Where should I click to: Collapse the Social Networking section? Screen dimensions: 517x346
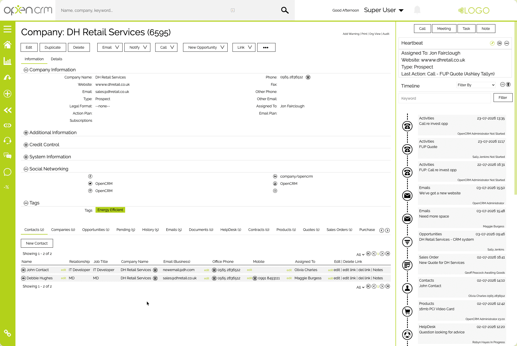click(x=26, y=169)
